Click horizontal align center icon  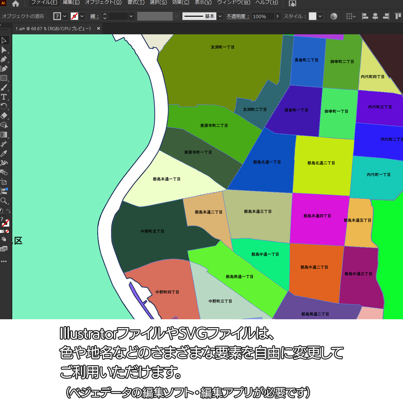(375, 16)
